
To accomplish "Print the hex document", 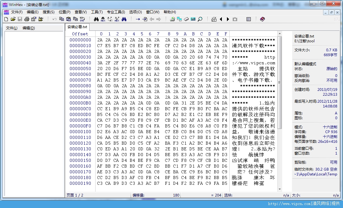I will coord(27,19).
